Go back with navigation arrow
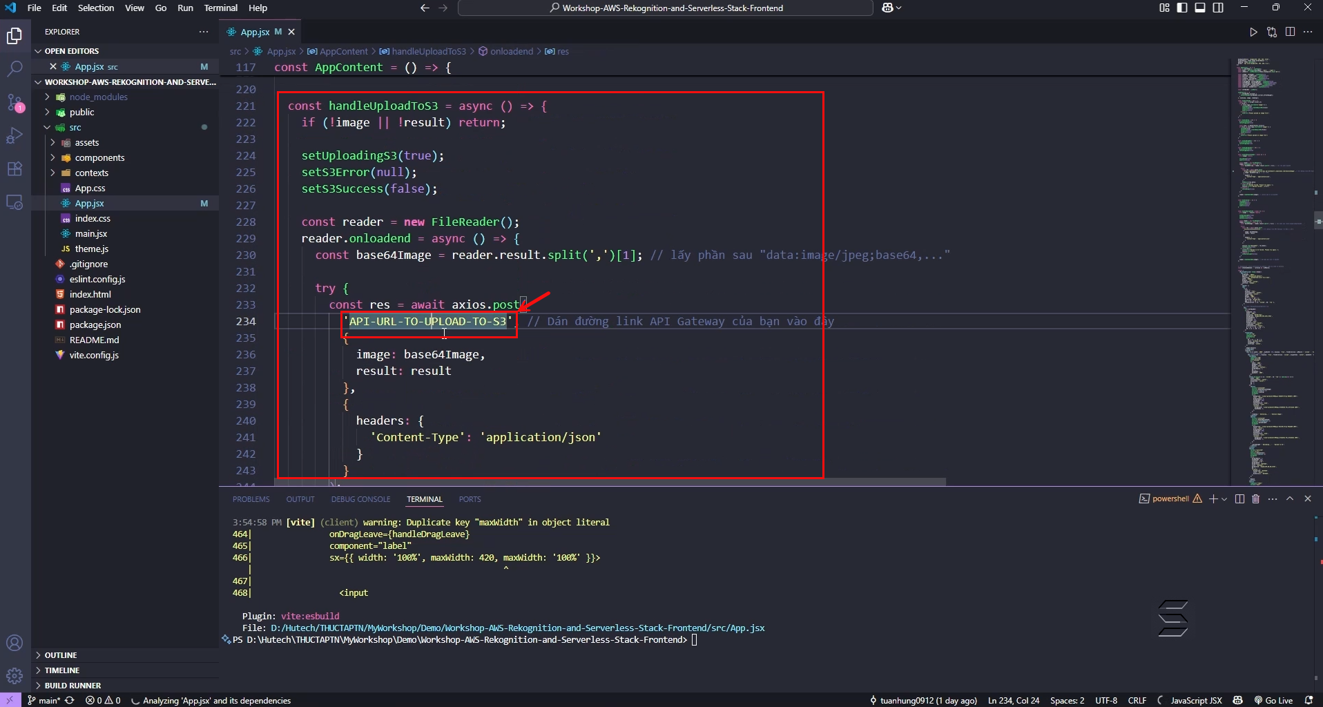 pos(425,8)
